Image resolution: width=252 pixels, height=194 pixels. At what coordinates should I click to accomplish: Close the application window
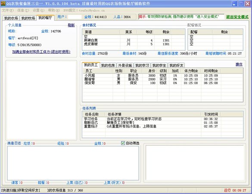[x=248, y=4]
